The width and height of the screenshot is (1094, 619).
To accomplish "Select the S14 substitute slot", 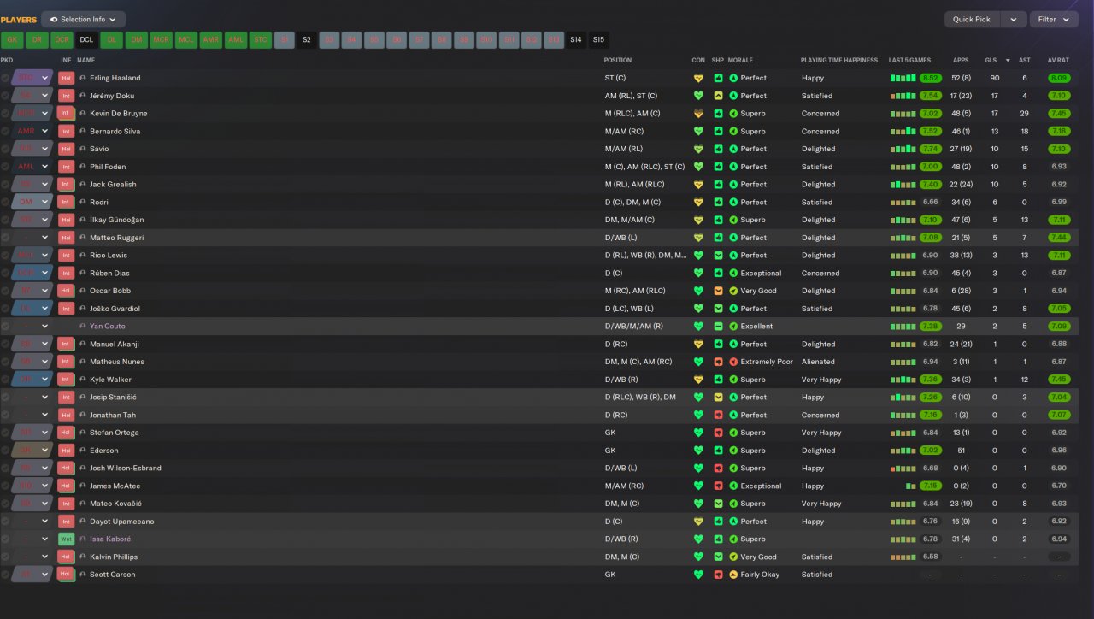I will point(576,40).
